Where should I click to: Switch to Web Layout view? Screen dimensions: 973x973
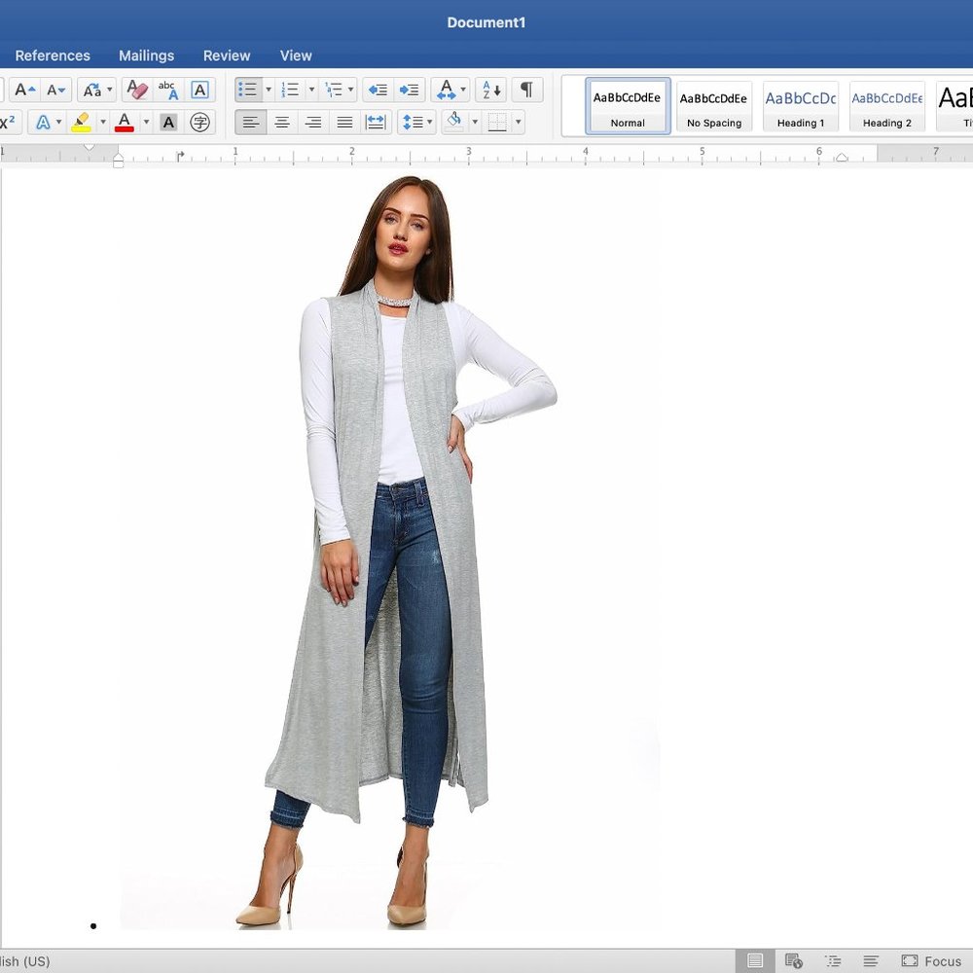(794, 961)
